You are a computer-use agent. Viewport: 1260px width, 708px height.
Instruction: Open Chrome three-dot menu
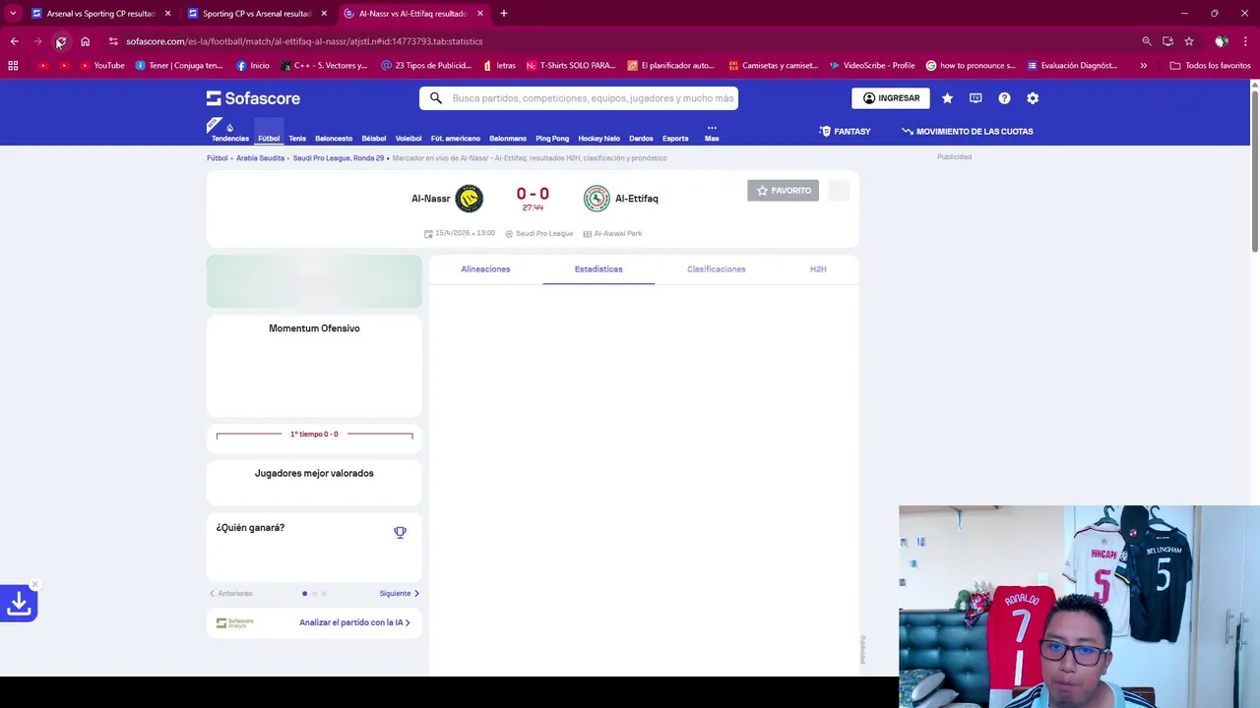1246,41
